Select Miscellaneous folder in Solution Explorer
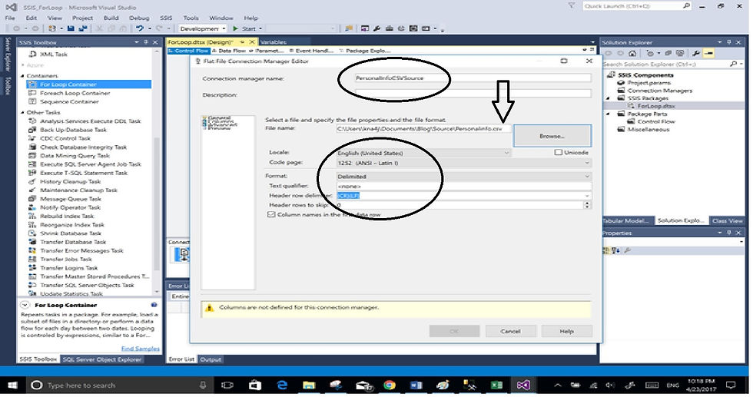 (644, 129)
